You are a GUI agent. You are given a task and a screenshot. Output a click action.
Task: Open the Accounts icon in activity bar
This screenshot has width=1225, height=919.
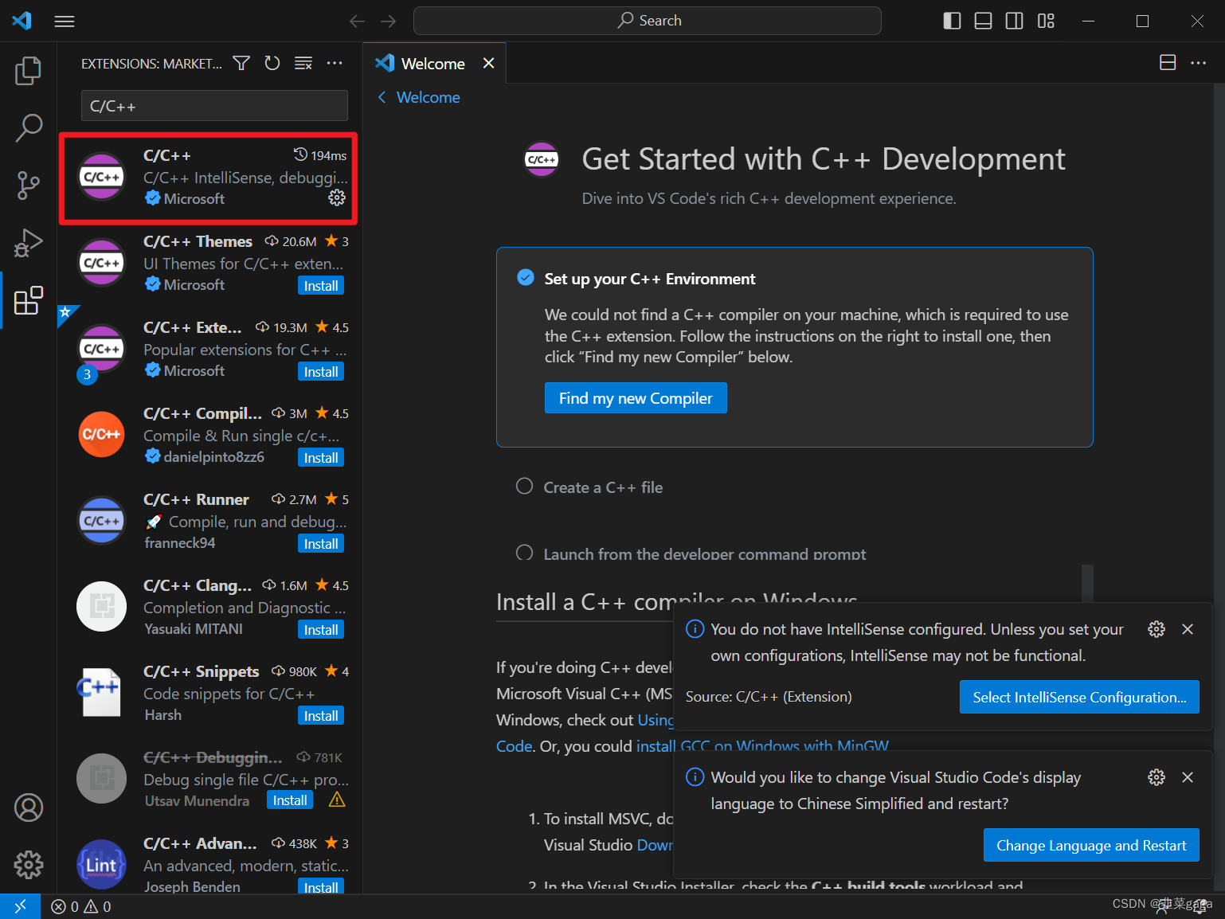coord(29,807)
